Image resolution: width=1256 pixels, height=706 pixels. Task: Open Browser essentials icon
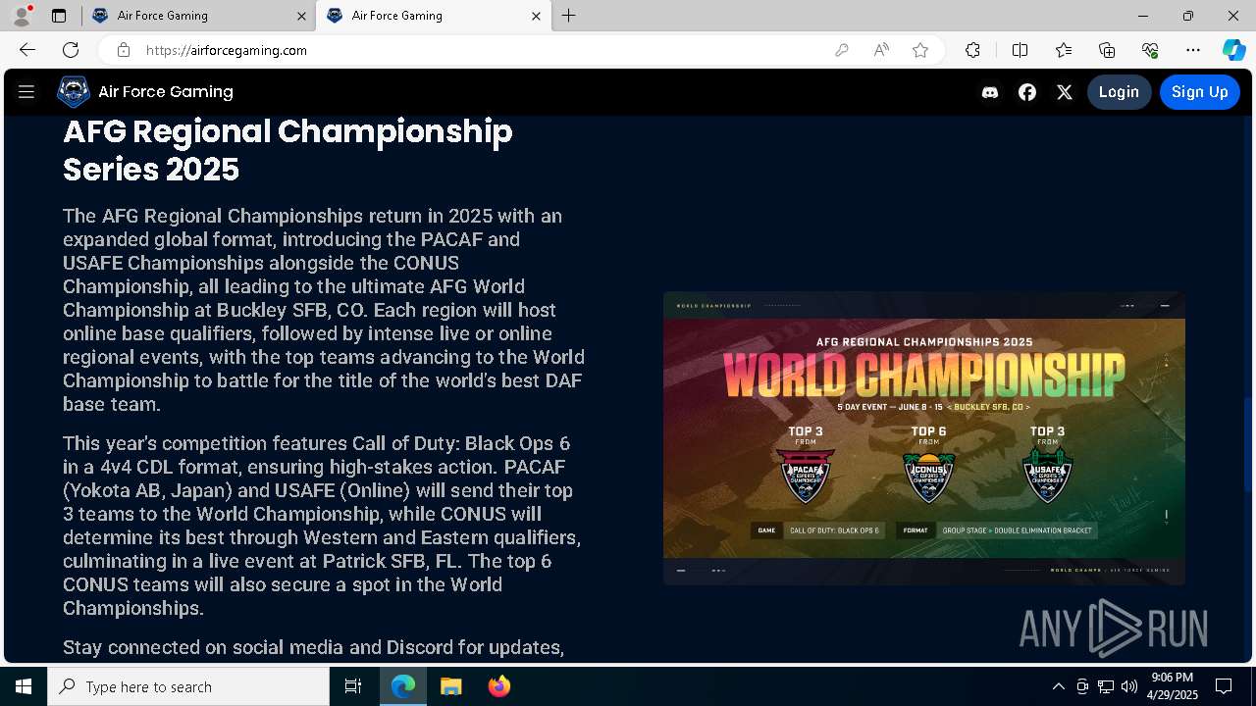pyautogui.click(x=1150, y=50)
